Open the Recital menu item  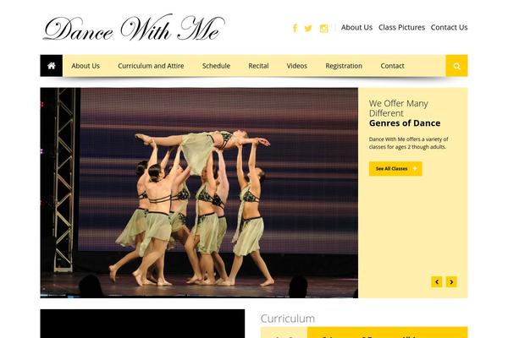tap(258, 66)
